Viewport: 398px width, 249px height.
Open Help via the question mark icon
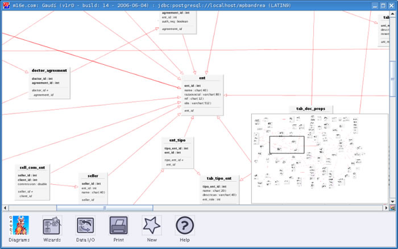(185, 226)
